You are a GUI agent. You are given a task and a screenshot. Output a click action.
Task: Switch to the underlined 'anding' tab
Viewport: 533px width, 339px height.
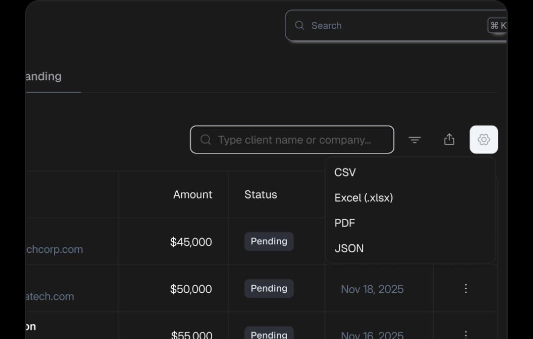43,76
